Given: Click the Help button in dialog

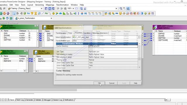Looking at the screenshot, I should point(136,83).
